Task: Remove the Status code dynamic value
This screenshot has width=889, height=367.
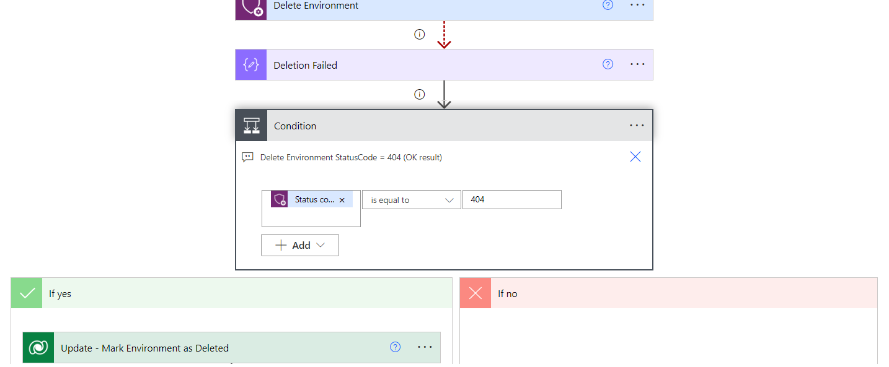Action: point(342,199)
